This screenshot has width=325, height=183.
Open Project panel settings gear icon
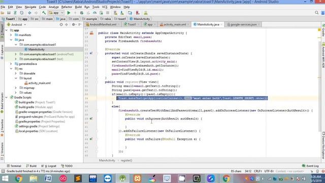pos(73,24)
